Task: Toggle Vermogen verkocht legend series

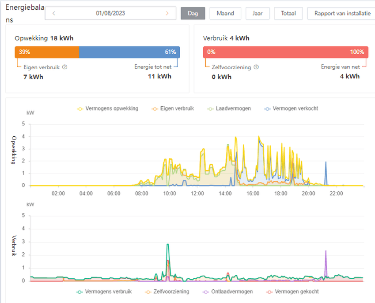Action: (291, 108)
